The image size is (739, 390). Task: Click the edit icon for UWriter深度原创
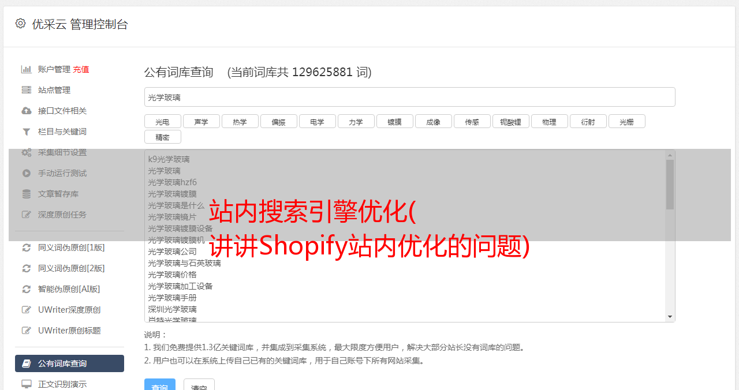(x=27, y=310)
